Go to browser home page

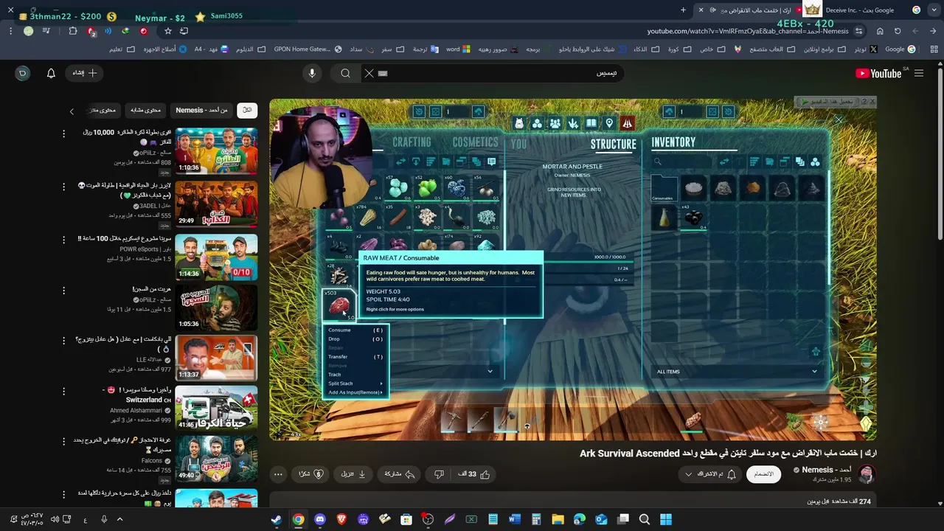pos(880,31)
